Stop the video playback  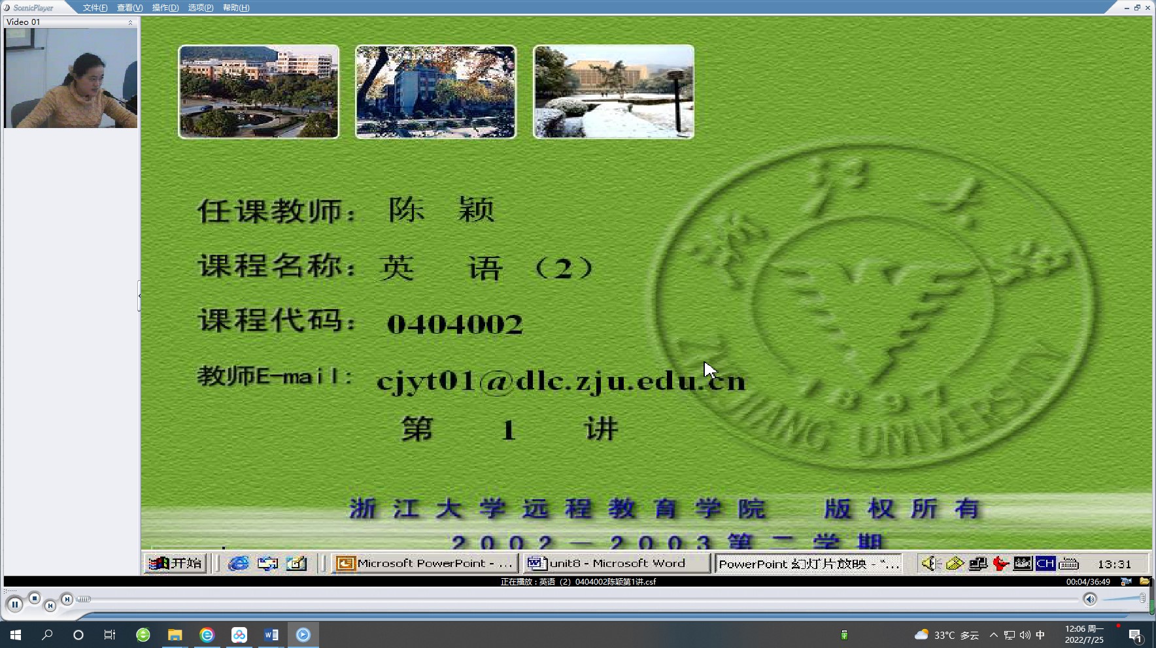click(35, 598)
